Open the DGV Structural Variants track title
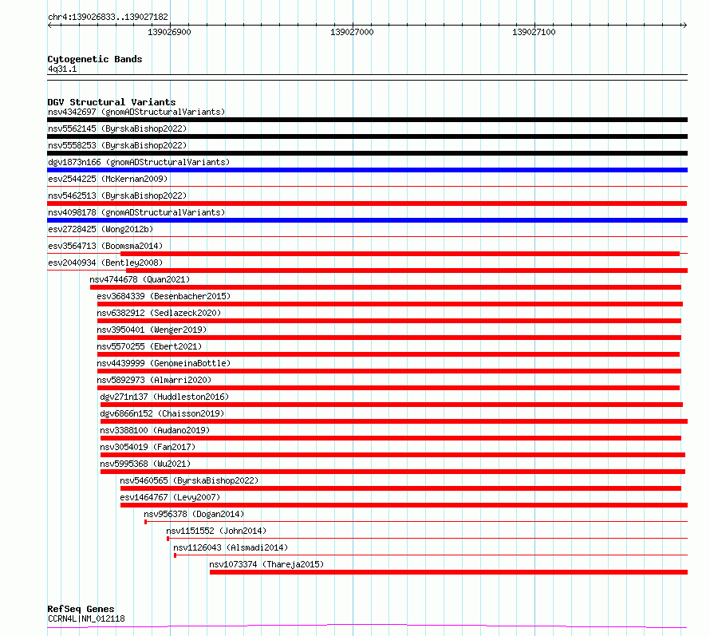 112,102
